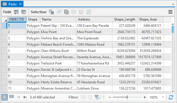Click the vertical scrollbar up arrow
Image resolution: width=177 pixels, height=103 pixels.
pyautogui.click(x=173, y=24)
